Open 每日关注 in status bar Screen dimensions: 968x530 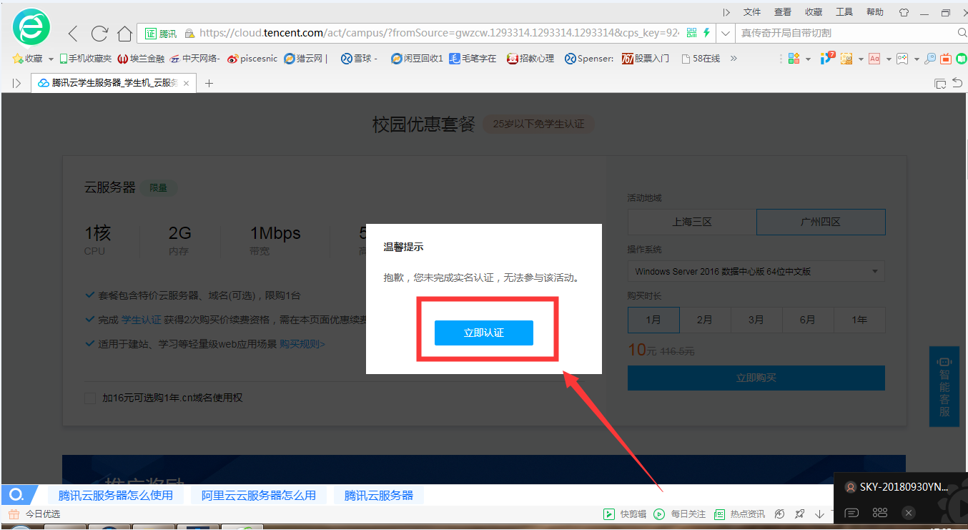(679, 514)
